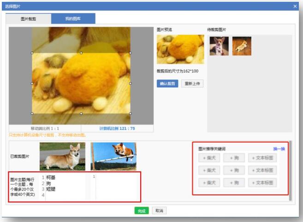Switch to the 图片裁剪 tab
The height and width of the screenshot is (222, 303).
coord(28,19)
